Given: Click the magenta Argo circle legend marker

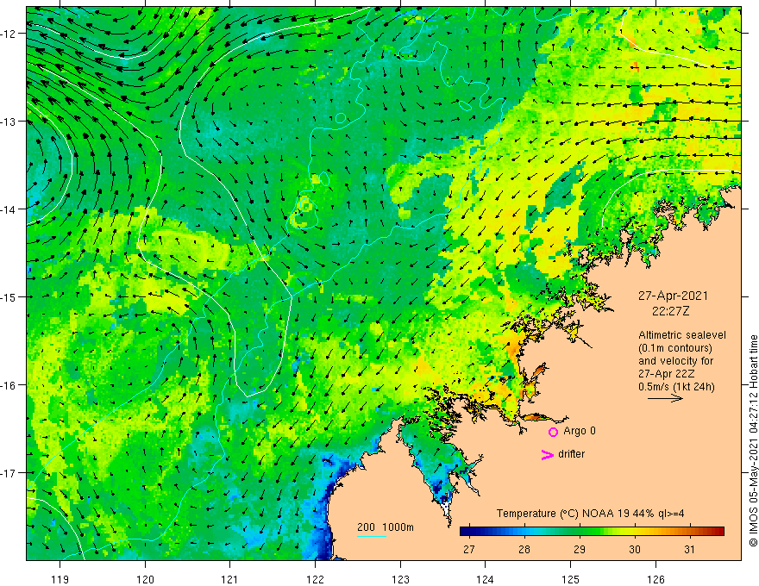Looking at the screenshot, I should [x=553, y=432].
